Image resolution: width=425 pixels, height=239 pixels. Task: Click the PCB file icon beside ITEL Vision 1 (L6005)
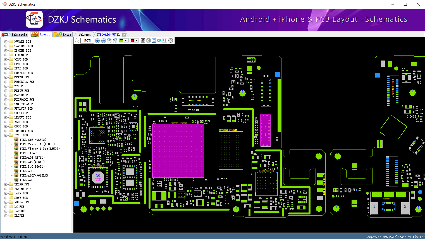(16, 144)
